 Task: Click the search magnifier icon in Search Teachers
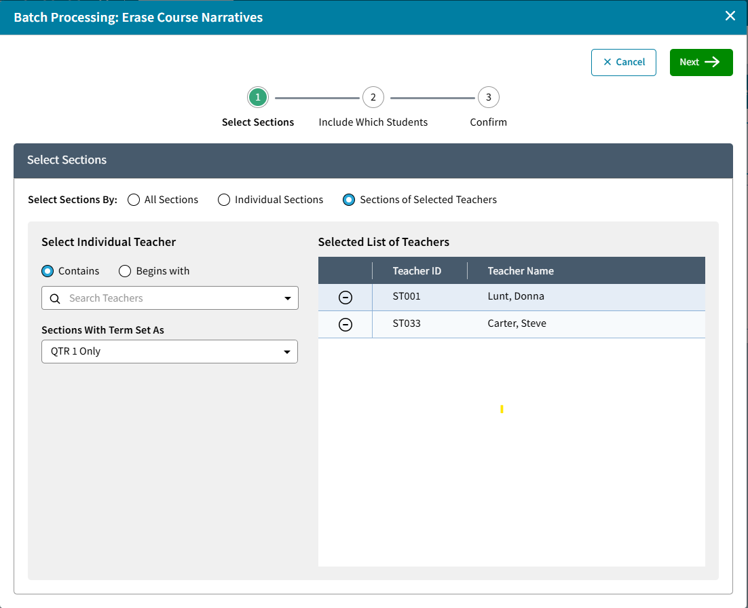56,298
